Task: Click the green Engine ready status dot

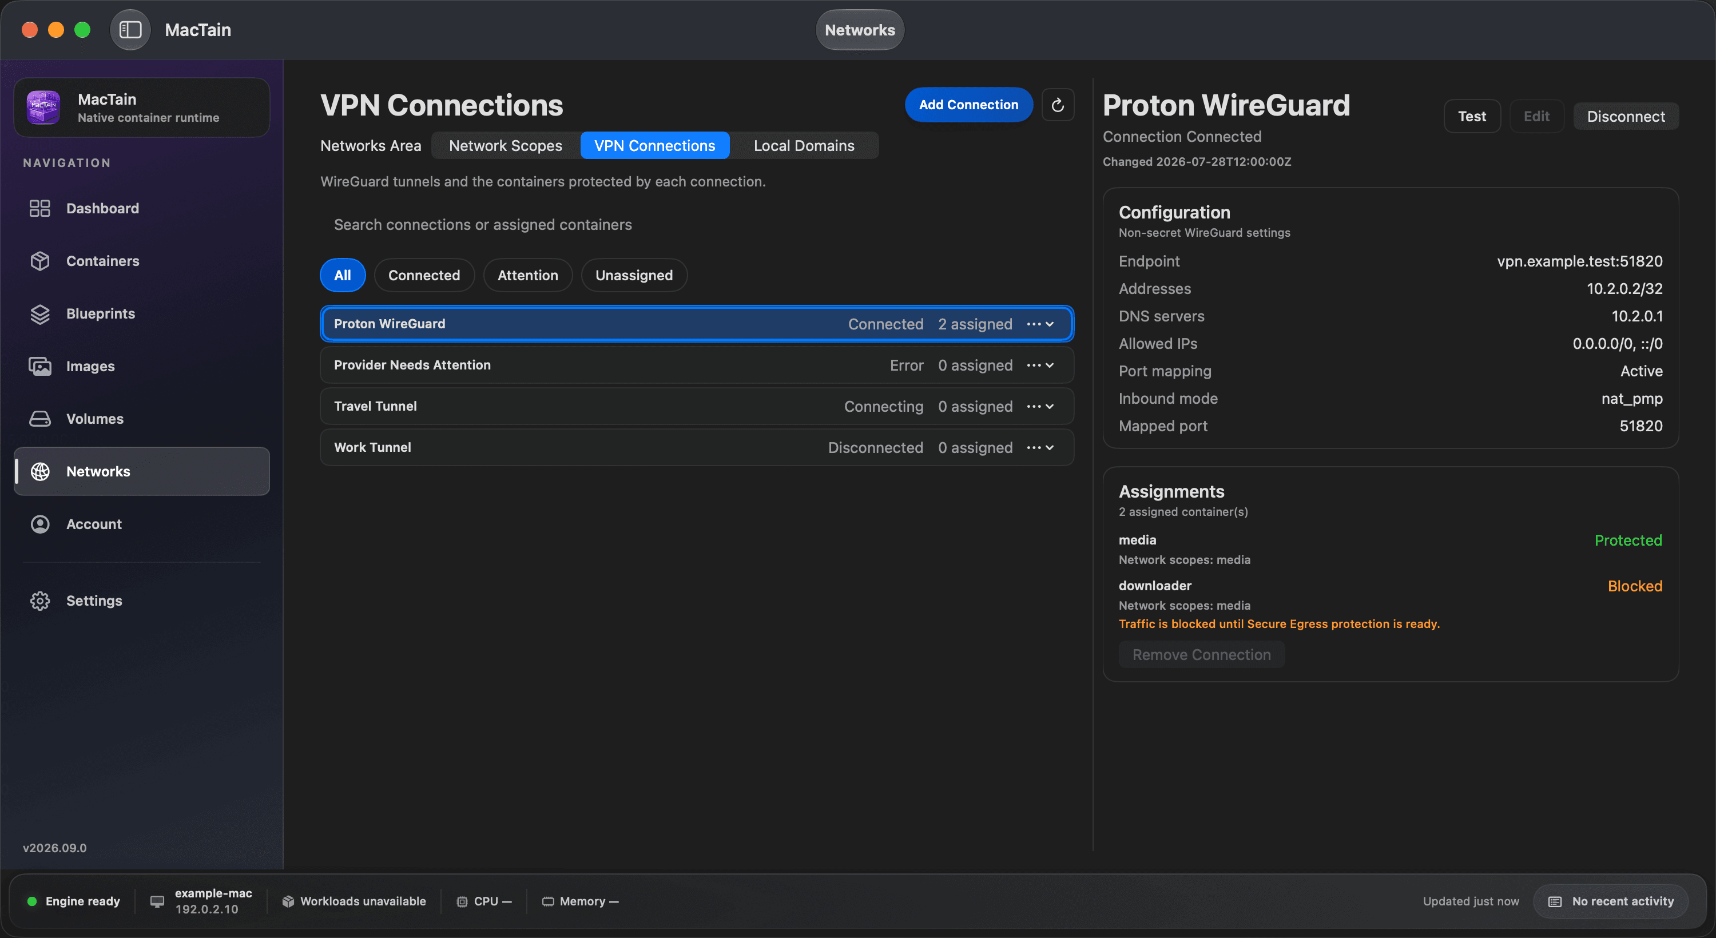Action: 31,901
